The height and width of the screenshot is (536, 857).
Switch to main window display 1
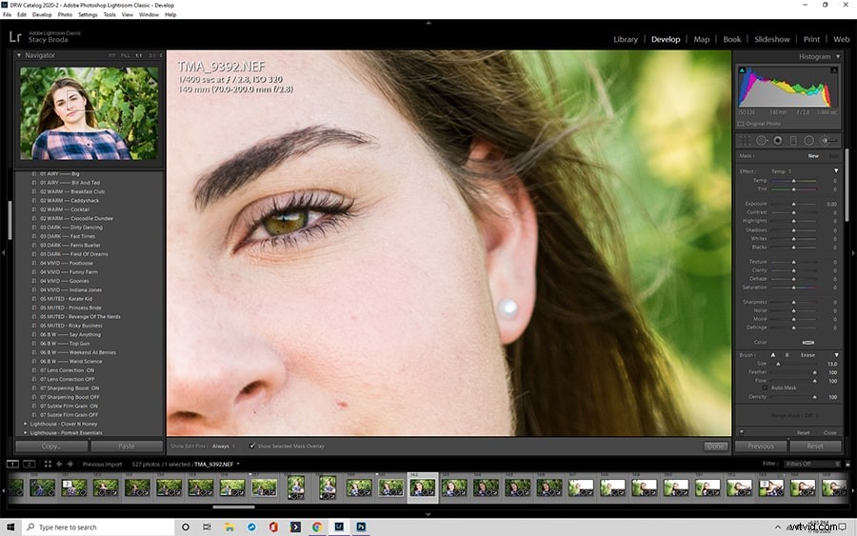12,464
